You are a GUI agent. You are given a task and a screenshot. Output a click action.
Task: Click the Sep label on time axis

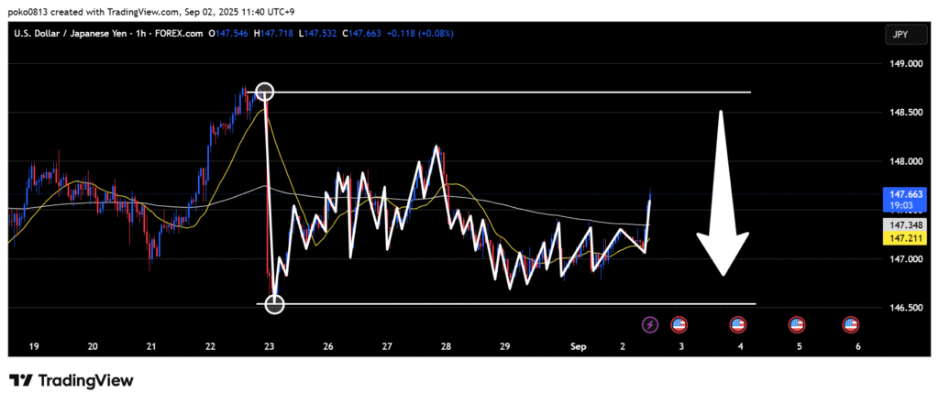[x=579, y=346]
